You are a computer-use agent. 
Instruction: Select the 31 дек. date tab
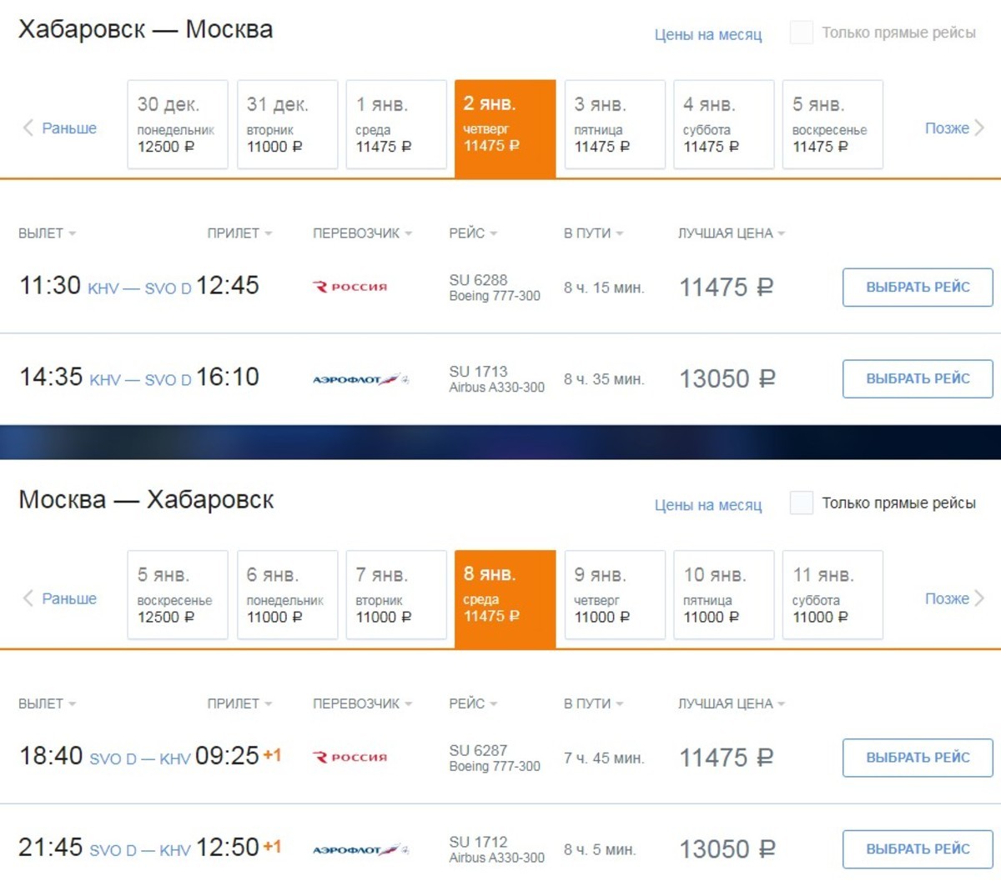[x=287, y=124]
